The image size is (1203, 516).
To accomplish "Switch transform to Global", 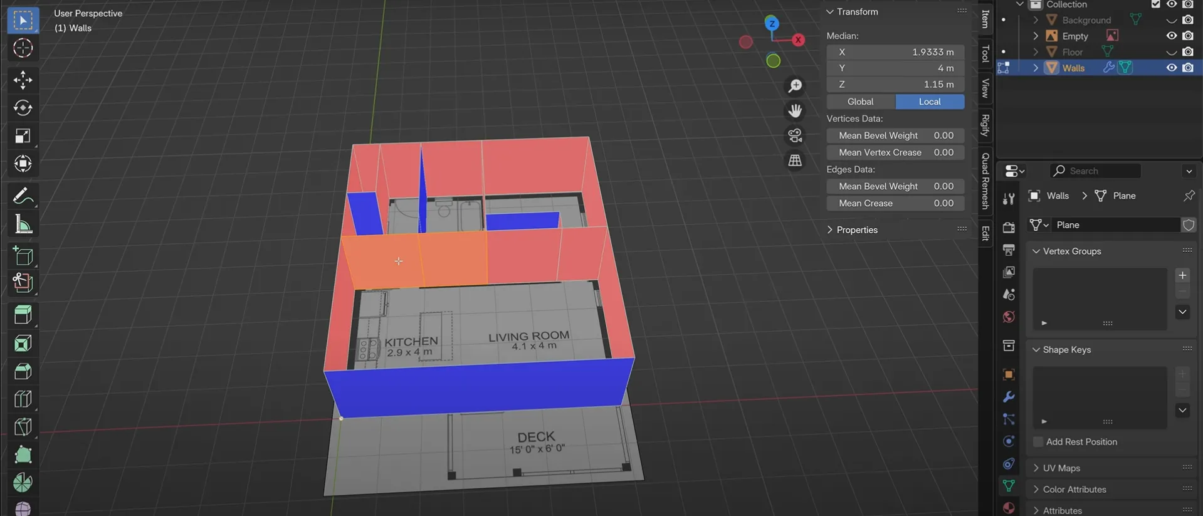I will pos(860,102).
